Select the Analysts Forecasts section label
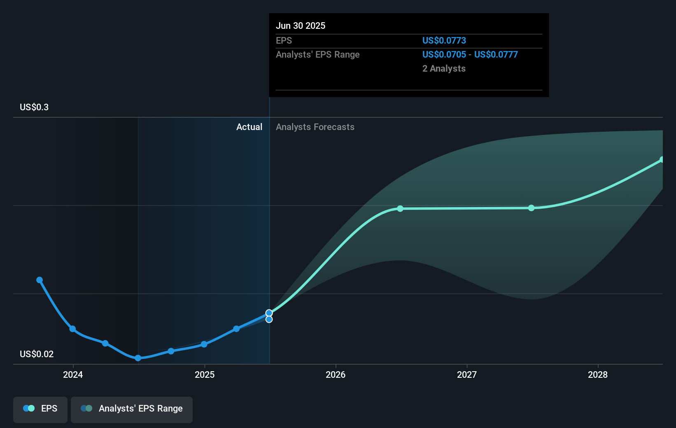 coord(315,127)
